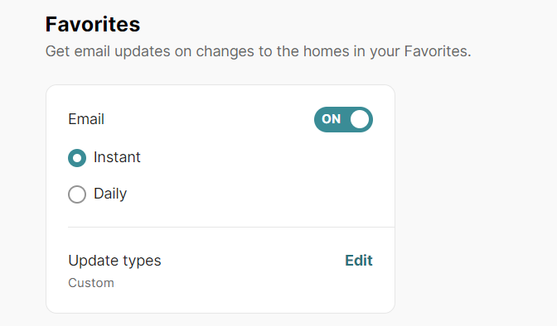
Task: Click the Custom subtitle under Update types
Action: 91,283
